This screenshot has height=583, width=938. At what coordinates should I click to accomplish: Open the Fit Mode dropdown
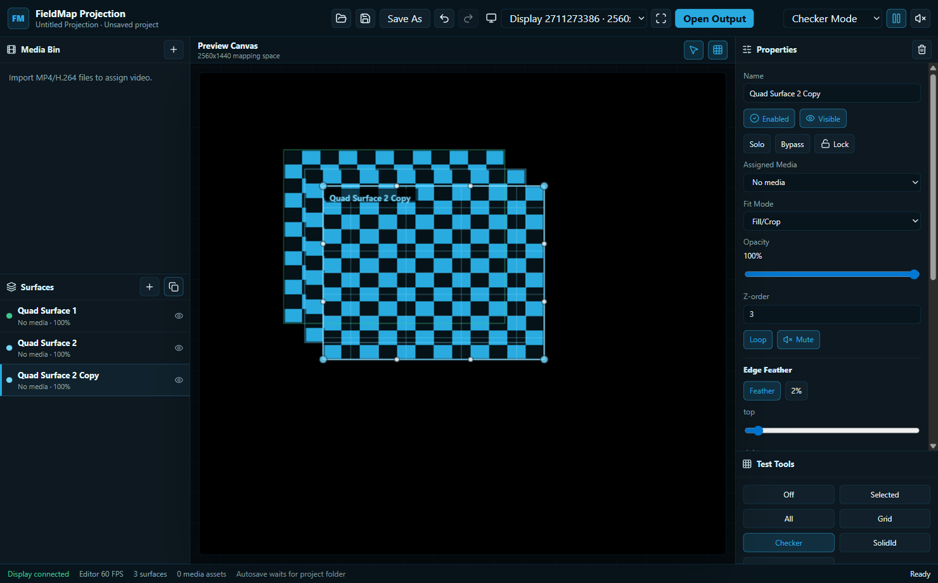pos(832,221)
